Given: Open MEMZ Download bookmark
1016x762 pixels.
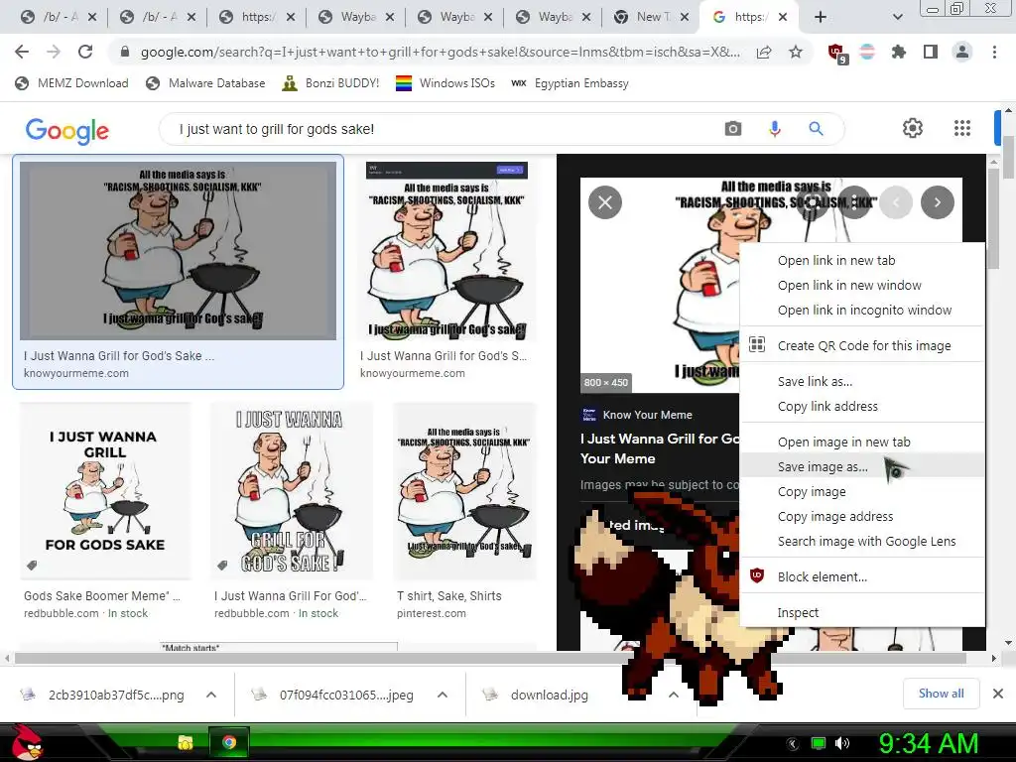Looking at the screenshot, I should pyautogui.click(x=71, y=83).
